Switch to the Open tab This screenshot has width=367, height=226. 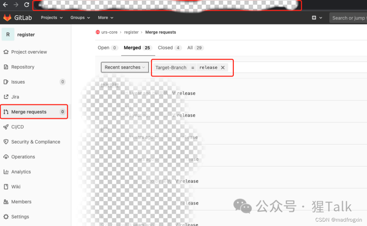(x=108, y=48)
